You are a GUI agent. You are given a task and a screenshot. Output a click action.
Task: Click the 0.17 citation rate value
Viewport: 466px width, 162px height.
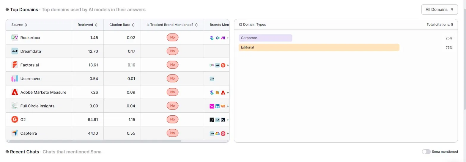(131, 51)
